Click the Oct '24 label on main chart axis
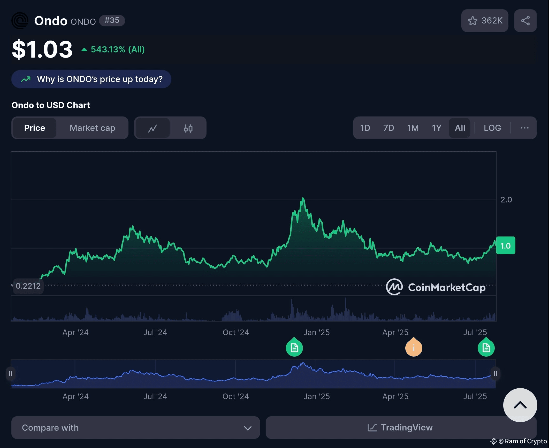Image resolution: width=549 pixels, height=448 pixels. pos(236,332)
